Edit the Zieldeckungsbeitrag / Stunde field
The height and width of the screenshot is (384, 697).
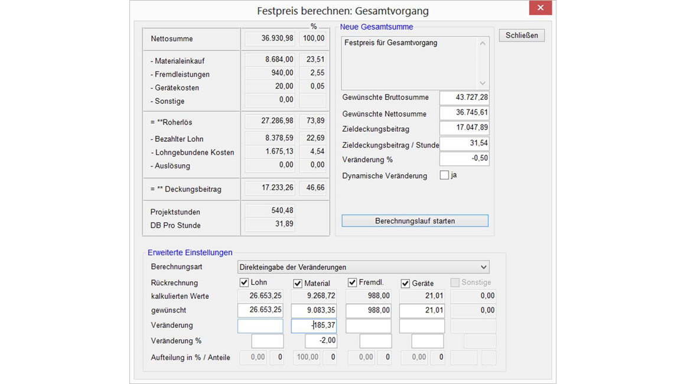464,144
